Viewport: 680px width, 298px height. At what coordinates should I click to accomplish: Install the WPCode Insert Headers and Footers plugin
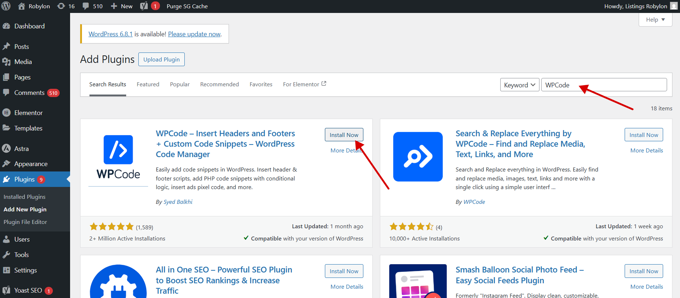(x=344, y=135)
